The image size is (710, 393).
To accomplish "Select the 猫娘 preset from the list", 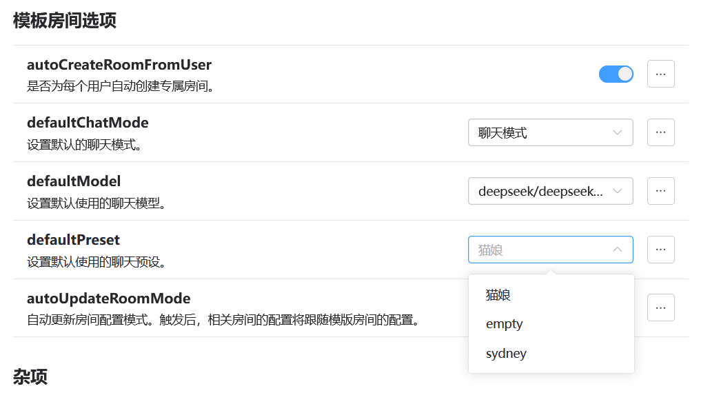I will [x=498, y=295].
